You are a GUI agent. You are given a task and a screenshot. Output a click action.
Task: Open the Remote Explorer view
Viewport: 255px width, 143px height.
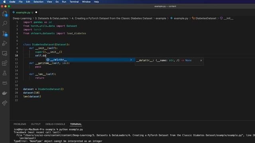4,53
